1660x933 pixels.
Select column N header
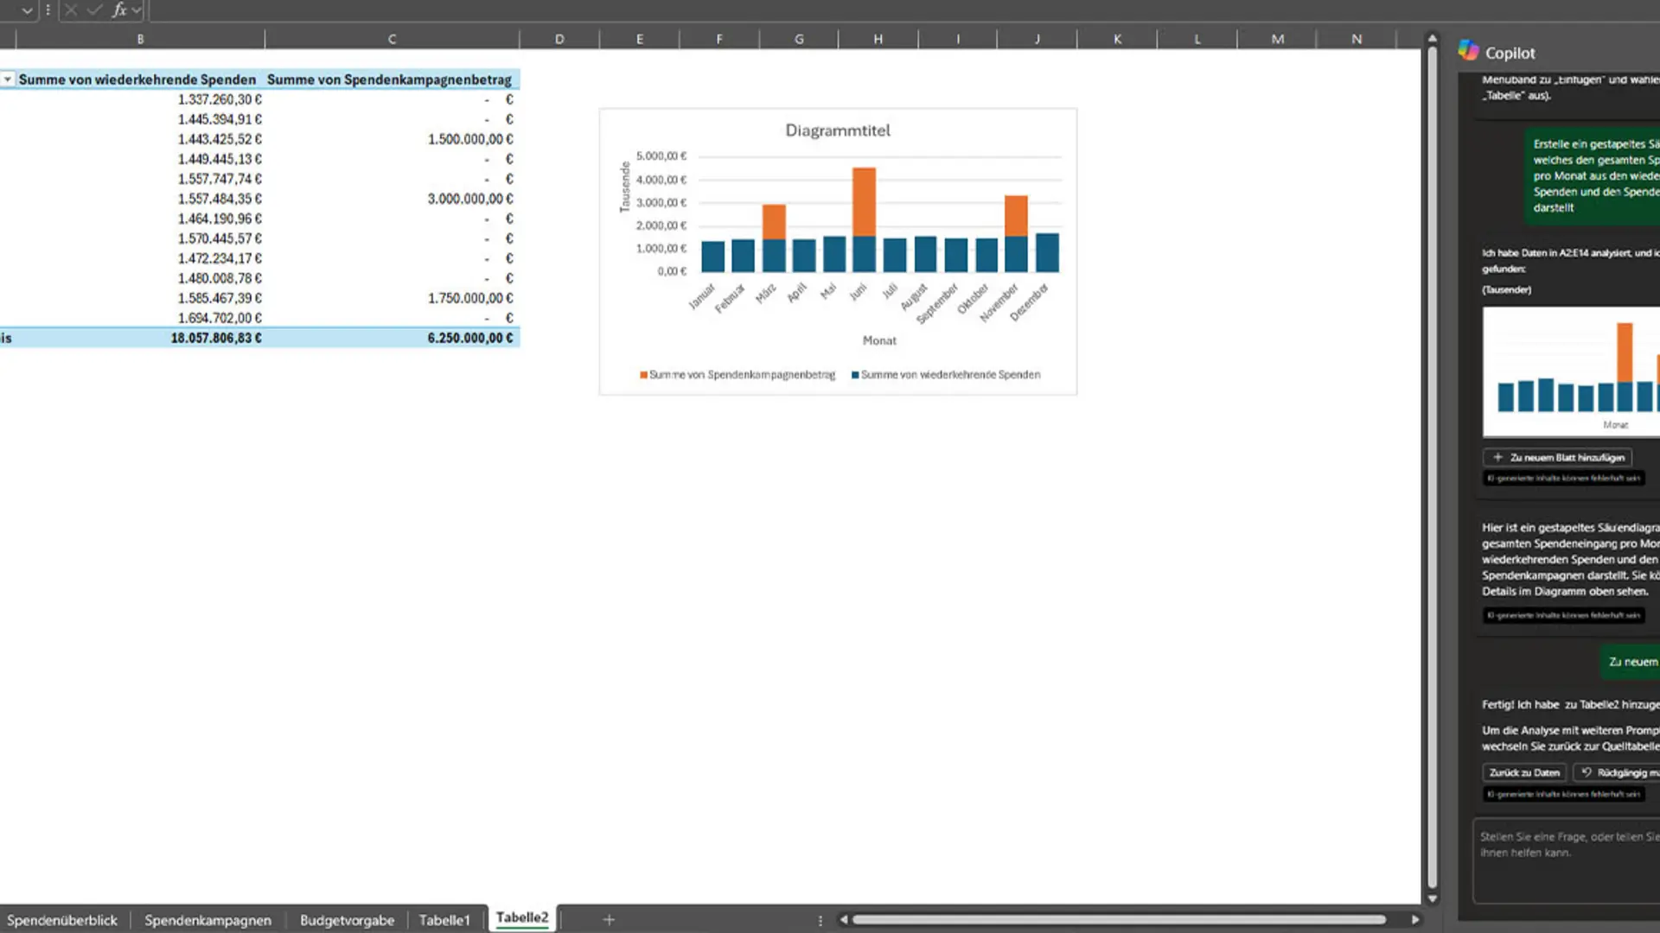pyautogui.click(x=1357, y=39)
